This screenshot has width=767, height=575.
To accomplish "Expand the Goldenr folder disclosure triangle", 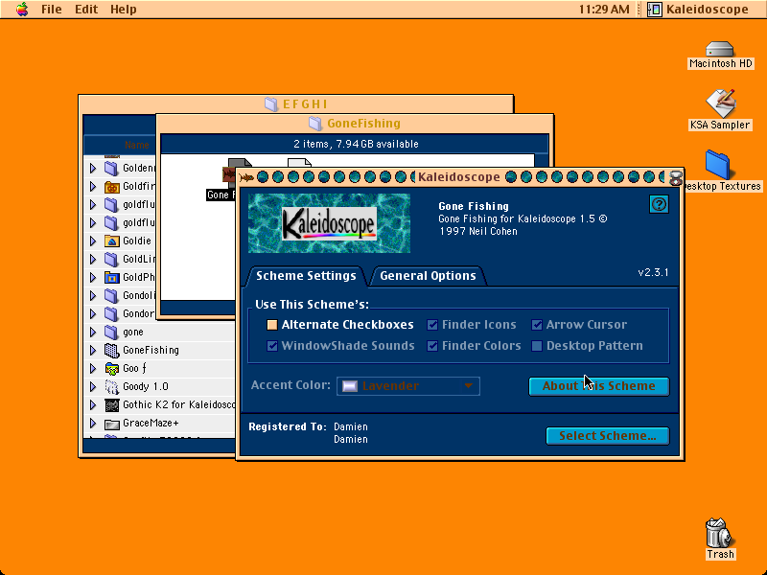I will tap(93, 169).
